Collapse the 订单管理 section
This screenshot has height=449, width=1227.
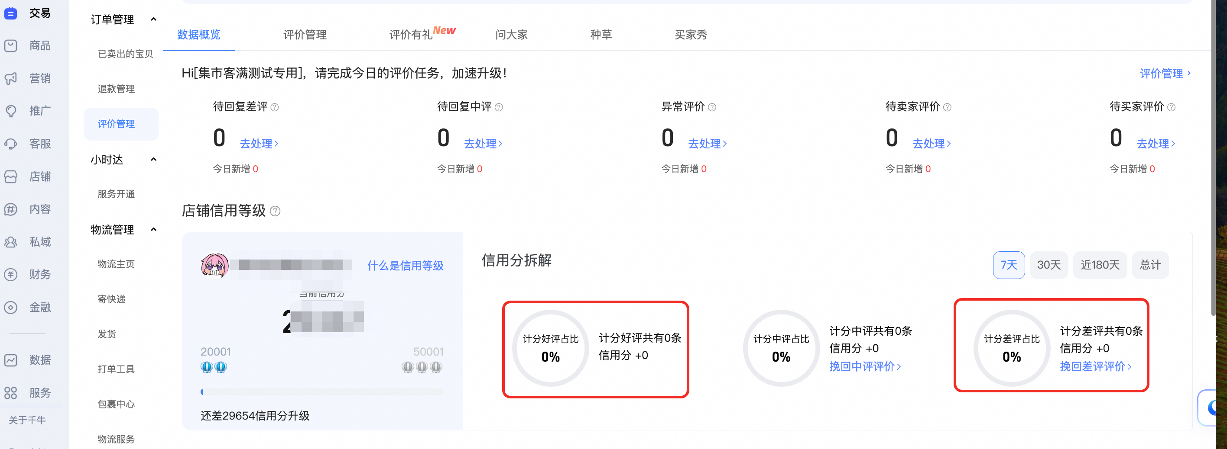point(153,19)
